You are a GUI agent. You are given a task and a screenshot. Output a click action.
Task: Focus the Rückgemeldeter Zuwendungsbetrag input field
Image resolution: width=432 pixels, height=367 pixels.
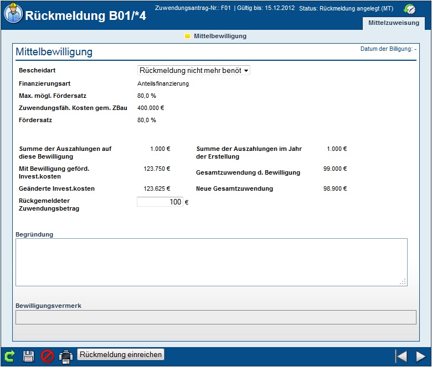pyautogui.click(x=160, y=202)
